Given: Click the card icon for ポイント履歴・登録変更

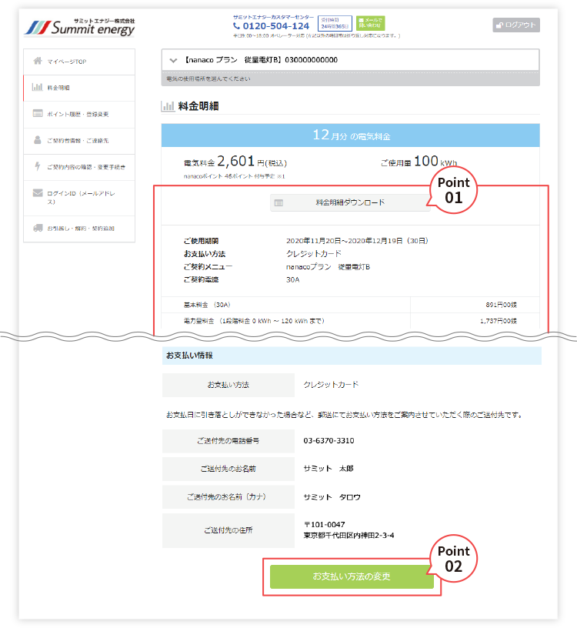Looking at the screenshot, I should point(37,114).
